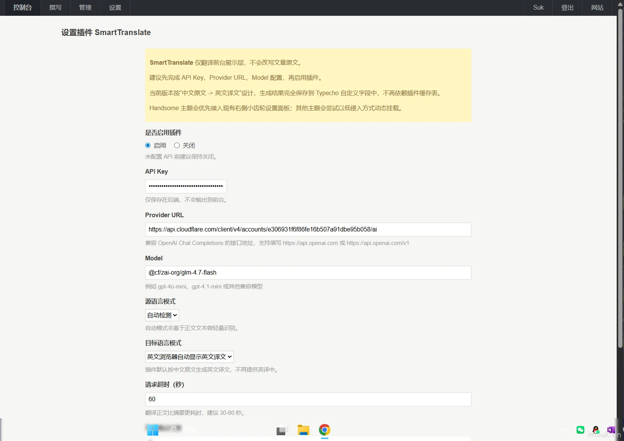Open the QQ penguin tray icon

596,430
